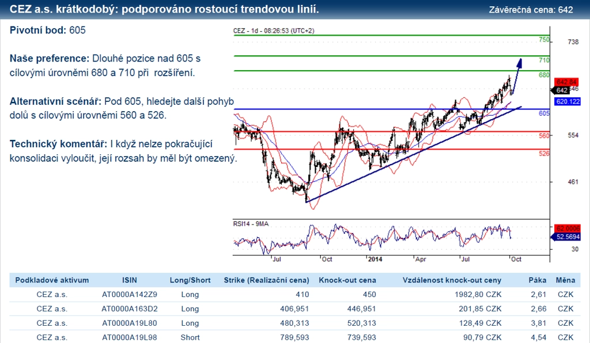Select the green 710 target level label
Image resolution: width=590 pixels, height=343 pixels.
[544, 60]
